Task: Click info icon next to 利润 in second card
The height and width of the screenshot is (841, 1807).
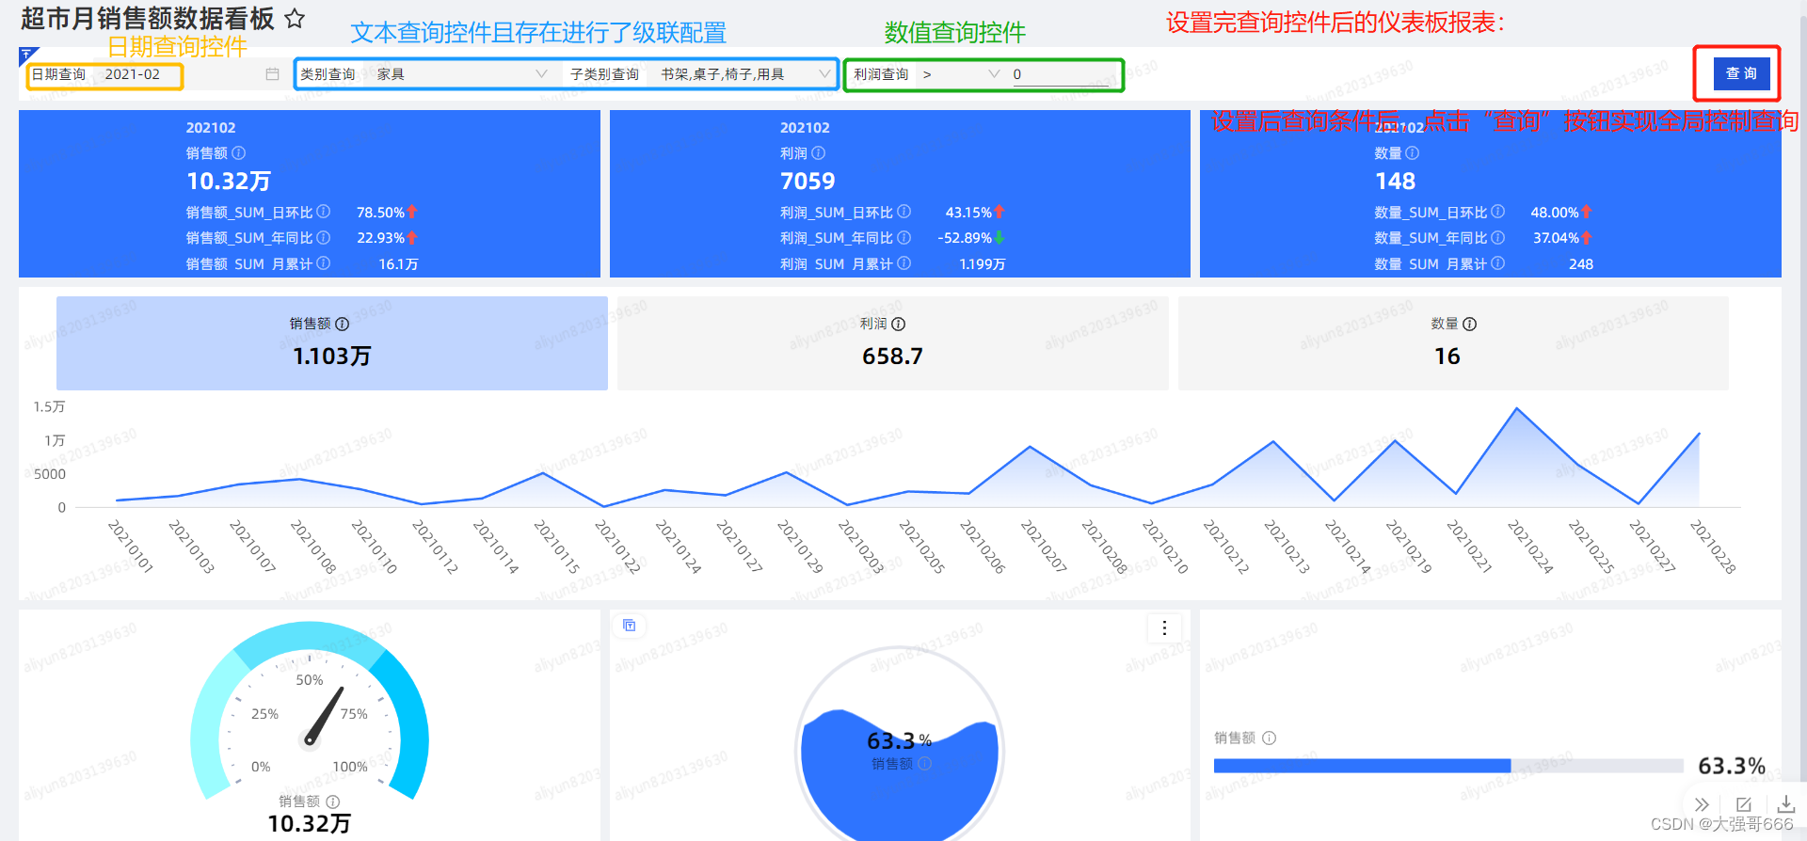Action: 819,152
